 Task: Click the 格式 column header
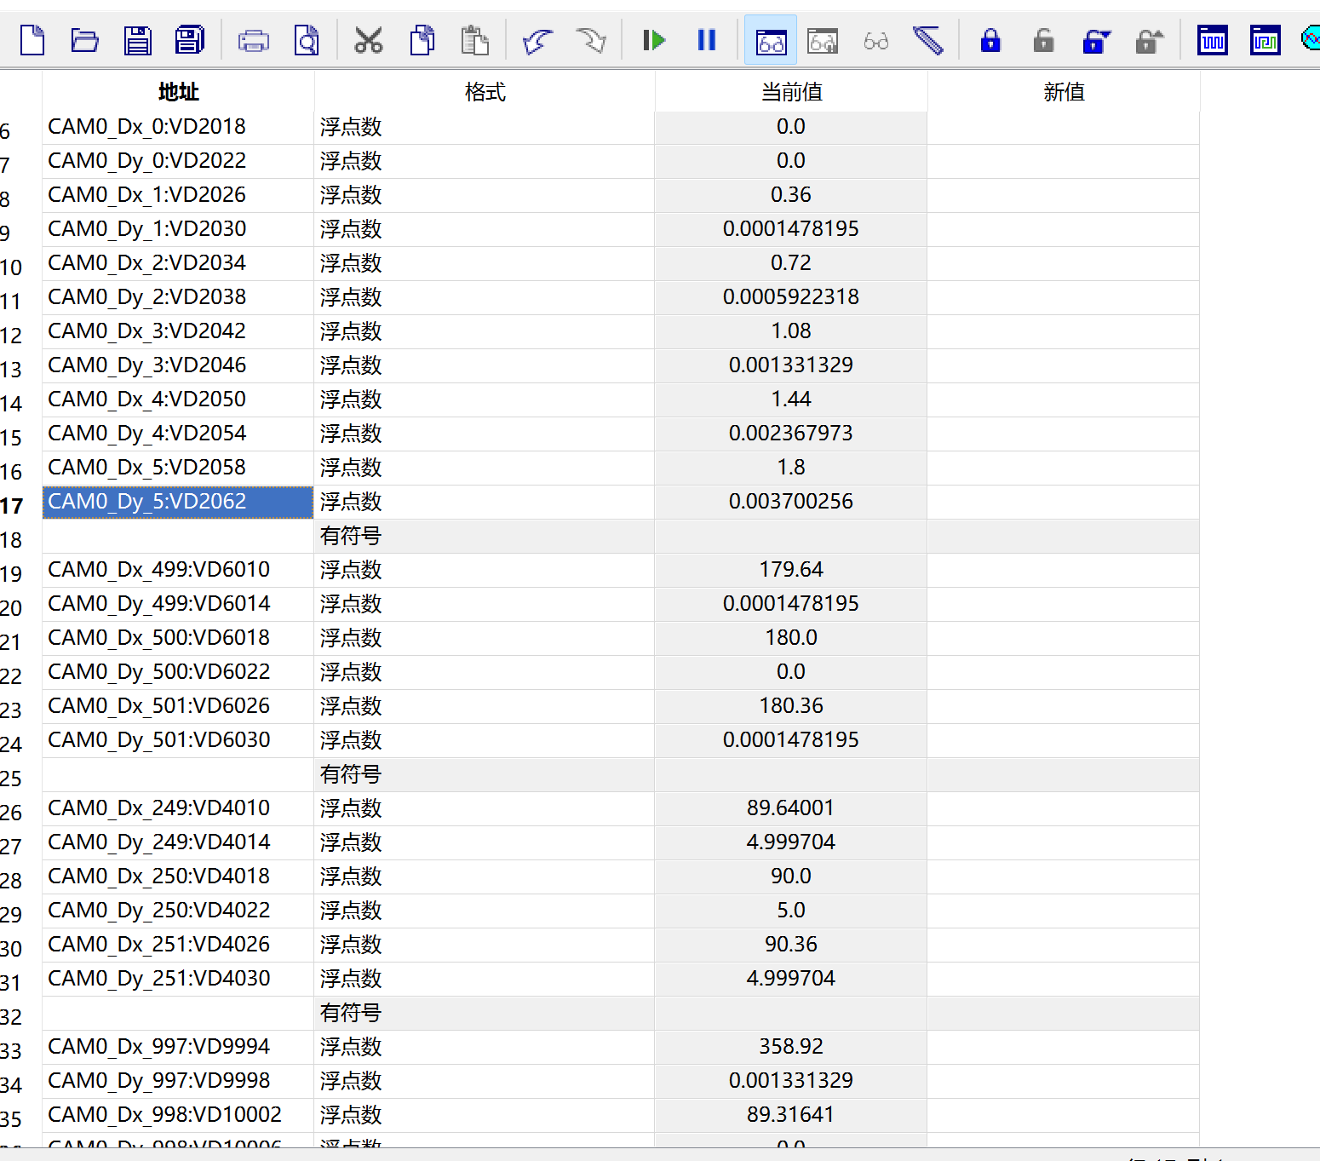tap(485, 92)
